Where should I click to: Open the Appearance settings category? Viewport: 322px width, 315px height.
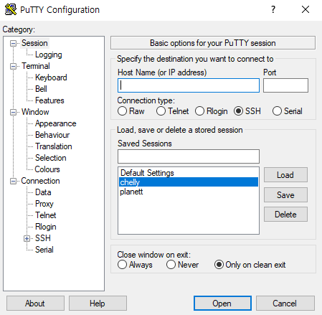pyautogui.click(x=56, y=123)
